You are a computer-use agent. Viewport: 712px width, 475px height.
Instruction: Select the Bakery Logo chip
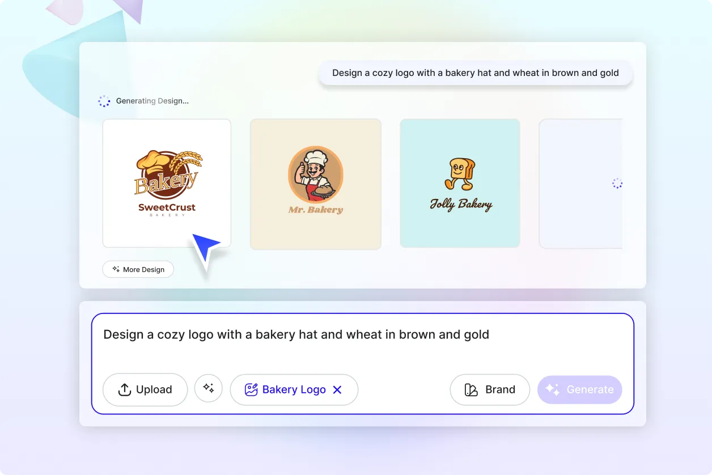(x=294, y=389)
